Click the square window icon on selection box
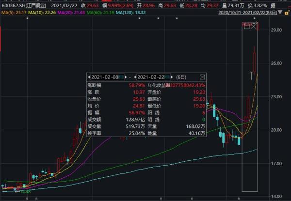The height and width of the screenshot is (201, 291). pos(246,27)
